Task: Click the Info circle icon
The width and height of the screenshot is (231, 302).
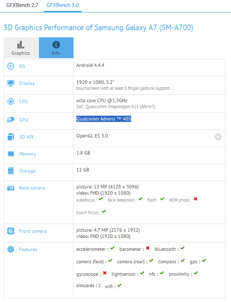Action: [56, 45]
